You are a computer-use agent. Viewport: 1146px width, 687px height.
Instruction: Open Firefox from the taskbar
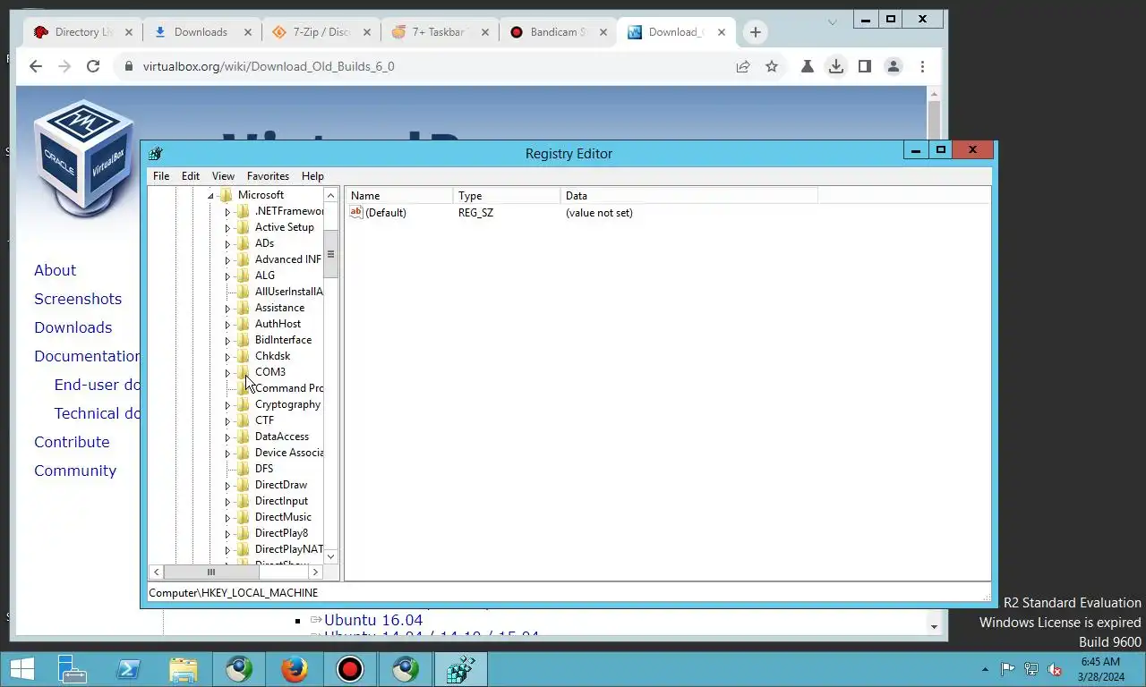click(294, 669)
